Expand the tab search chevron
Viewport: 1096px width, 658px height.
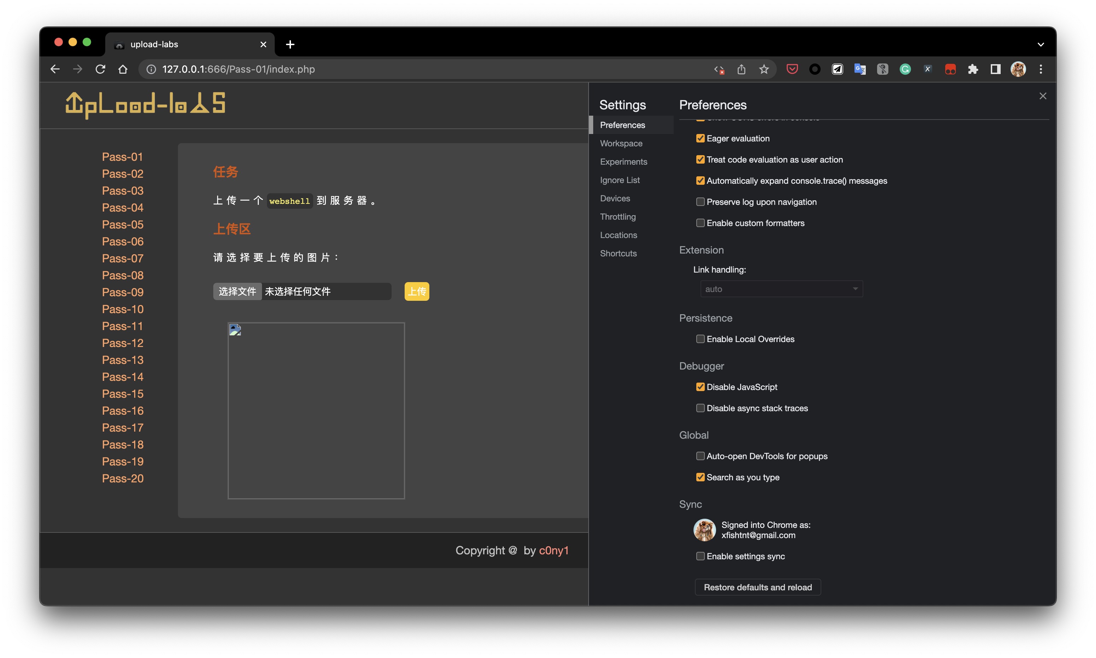tap(1041, 44)
